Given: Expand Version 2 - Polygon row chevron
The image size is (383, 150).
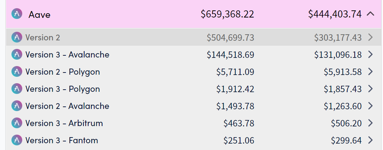Looking at the screenshot, I should (370, 71).
